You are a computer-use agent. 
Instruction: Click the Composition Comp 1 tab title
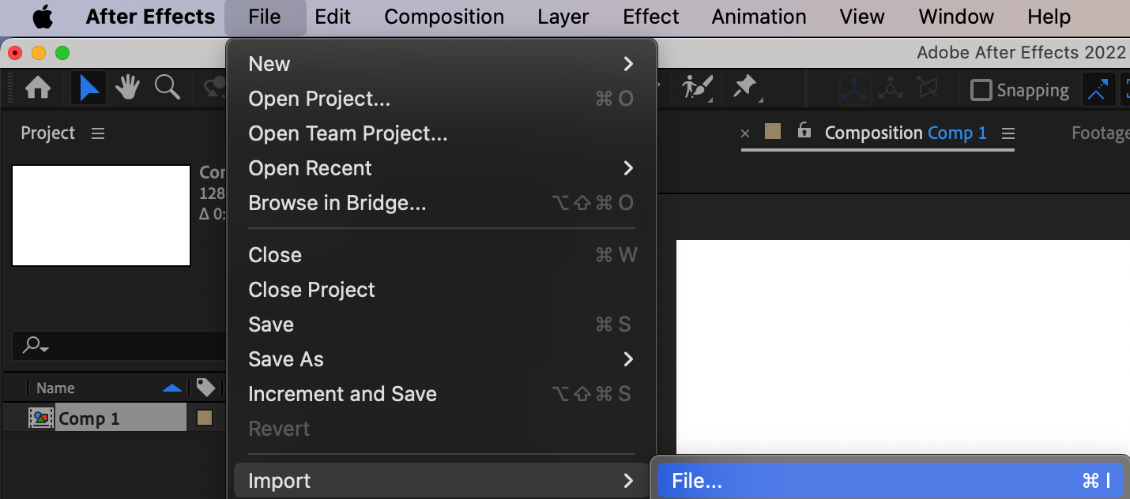pyautogui.click(x=906, y=133)
